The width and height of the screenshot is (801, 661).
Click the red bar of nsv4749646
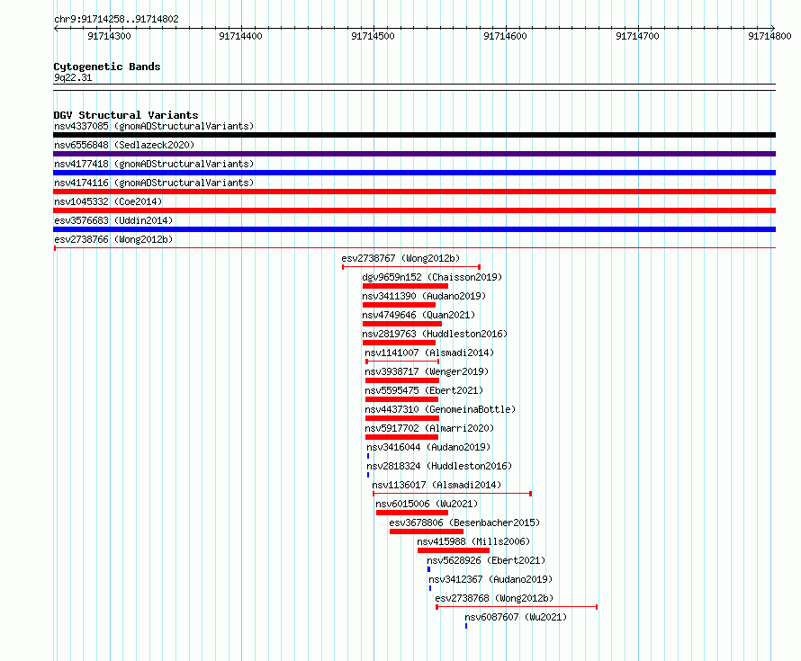[402, 324]
